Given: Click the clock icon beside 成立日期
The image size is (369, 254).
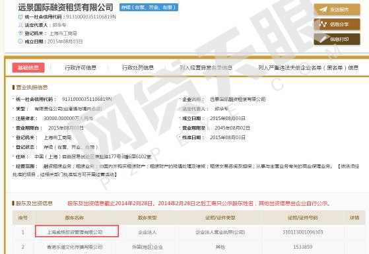Looking at the screenshot, I should [20, 42].
